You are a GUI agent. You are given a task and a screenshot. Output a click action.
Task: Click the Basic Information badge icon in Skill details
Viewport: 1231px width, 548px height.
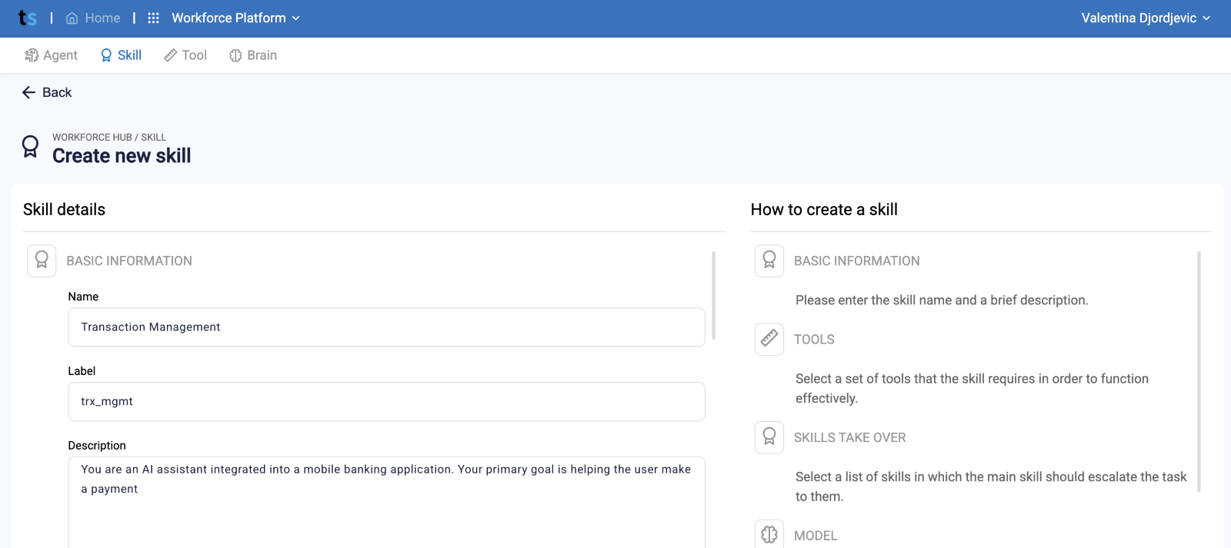tap(42, 261)
